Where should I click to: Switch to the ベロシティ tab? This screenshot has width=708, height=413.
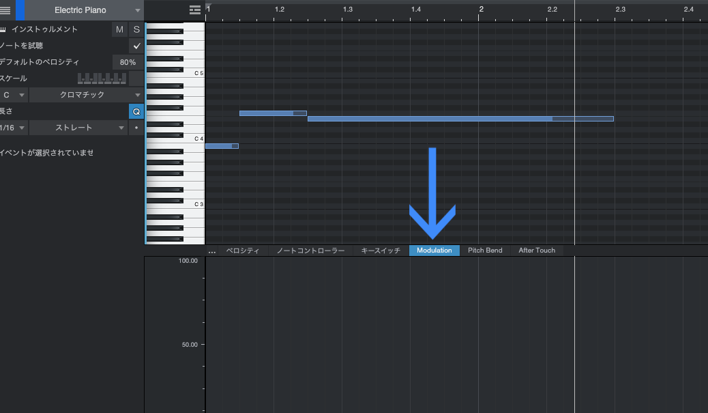tap(243, 251)
